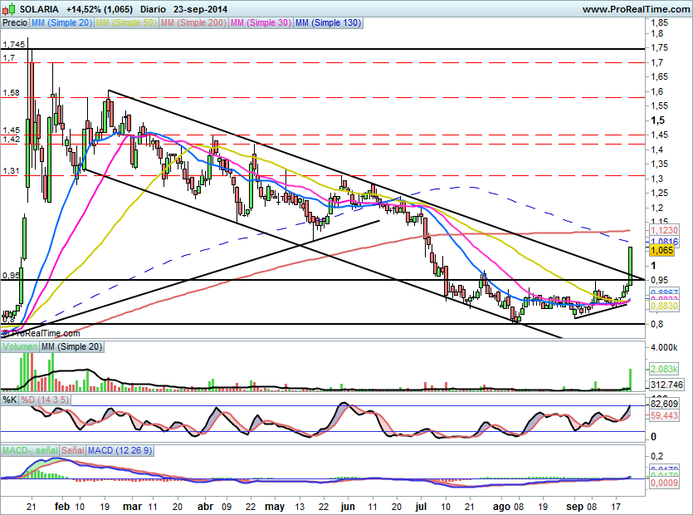Viewport: 693px width, 515px height.
Task: Select the %K stochastic label
Action: coord(10,400)
